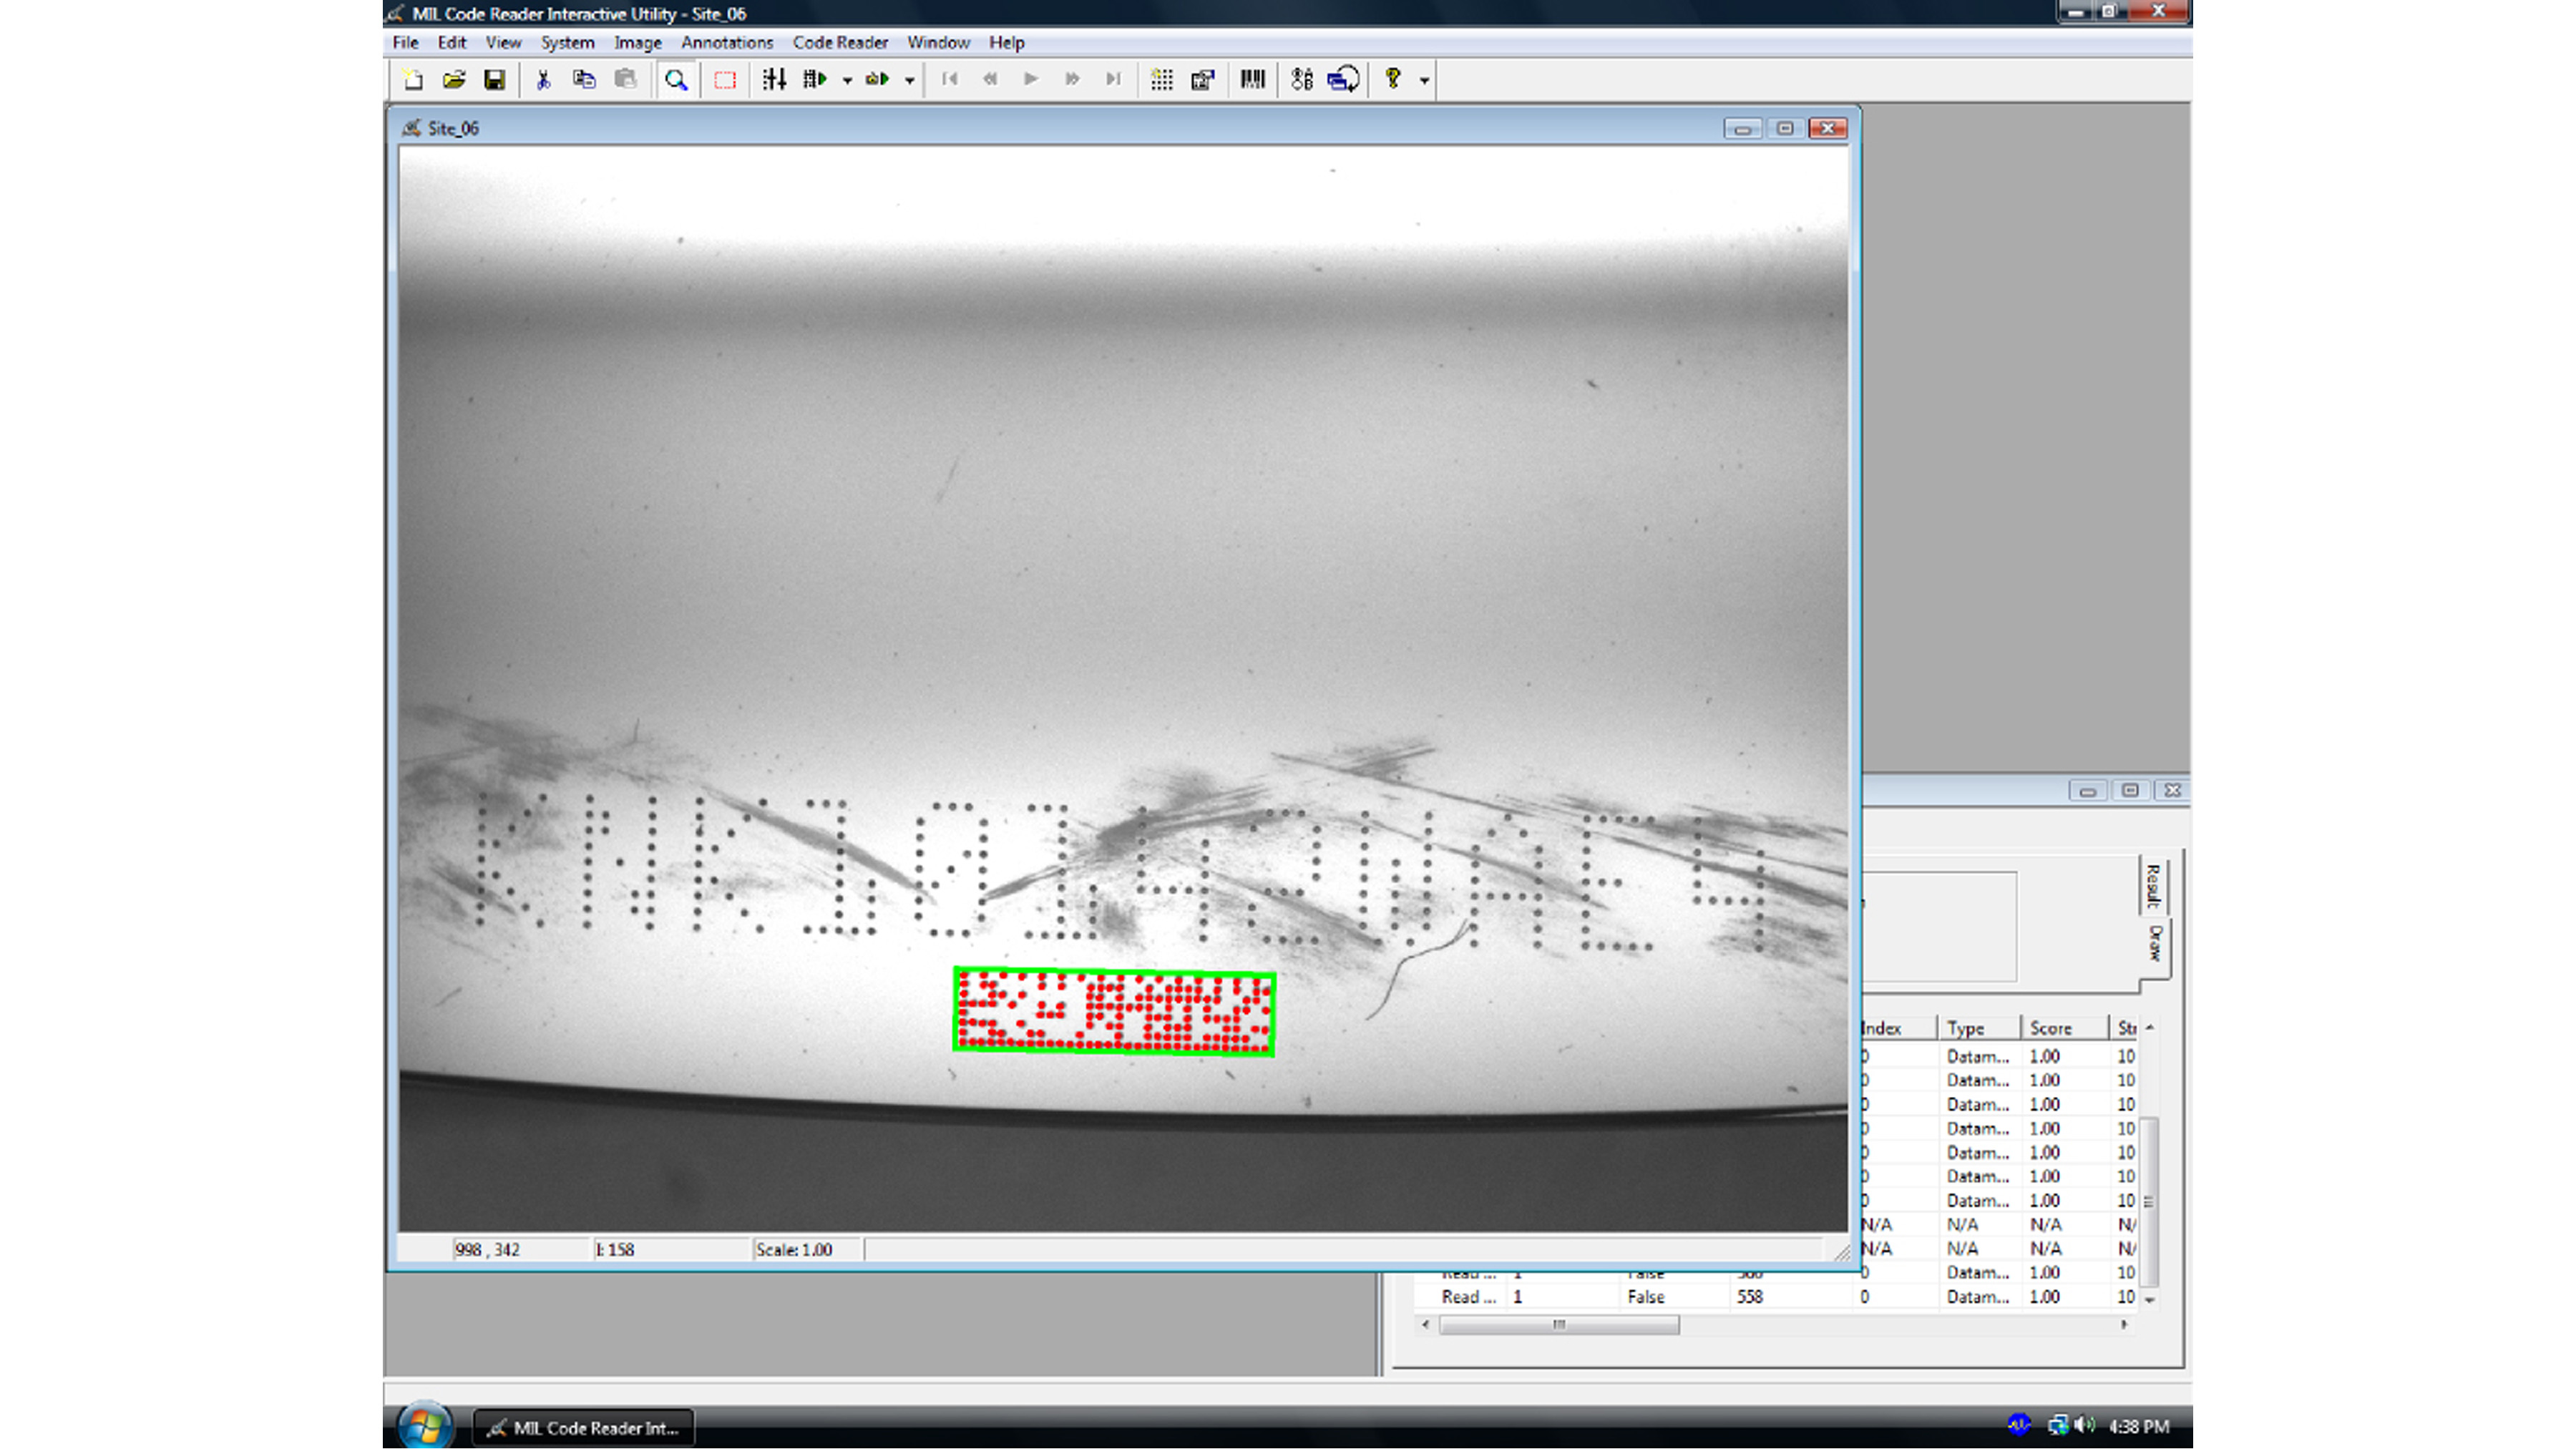Image resolution: width=2576 pixels, height=1449 pixels.
Task: Open a saved image file
Action: (x=454, y=80)
